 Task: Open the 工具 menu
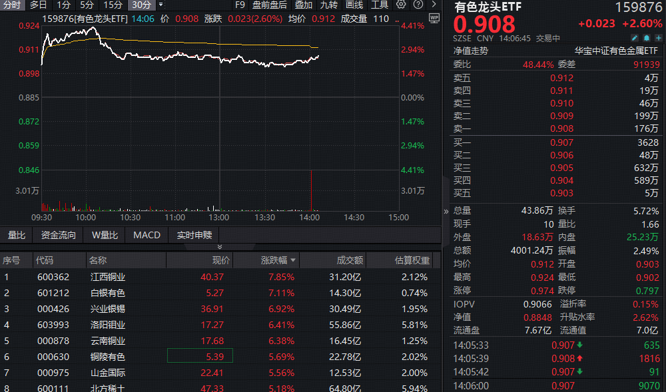click(380, 5)
